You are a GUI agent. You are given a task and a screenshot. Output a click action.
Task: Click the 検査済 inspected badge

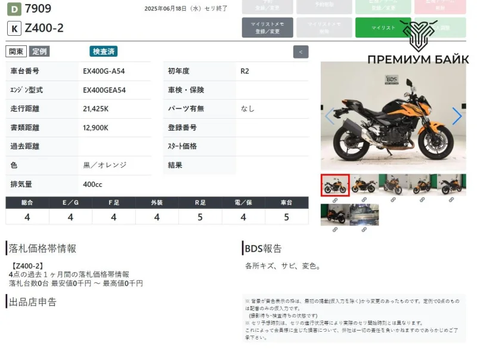click(x=104, y=51)
